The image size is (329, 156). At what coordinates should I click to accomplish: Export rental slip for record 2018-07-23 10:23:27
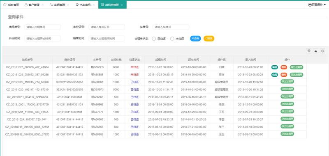point(287,119)
